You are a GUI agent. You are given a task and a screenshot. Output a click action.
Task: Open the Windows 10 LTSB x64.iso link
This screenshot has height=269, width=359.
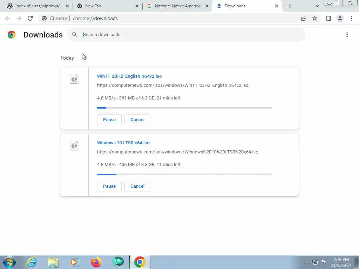click(123, 143)
